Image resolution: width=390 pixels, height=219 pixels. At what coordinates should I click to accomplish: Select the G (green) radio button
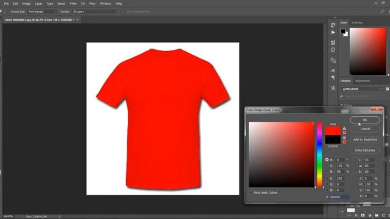pos(327,184)
